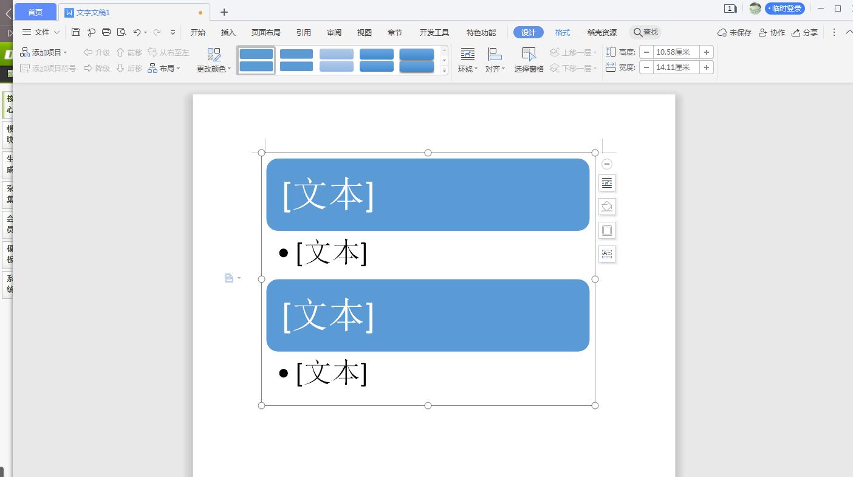
Task: Create a new tab with the plus button
Action: 224,12
